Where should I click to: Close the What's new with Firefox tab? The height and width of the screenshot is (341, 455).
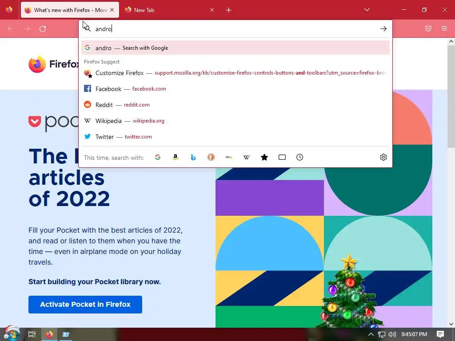click(112, 10)
